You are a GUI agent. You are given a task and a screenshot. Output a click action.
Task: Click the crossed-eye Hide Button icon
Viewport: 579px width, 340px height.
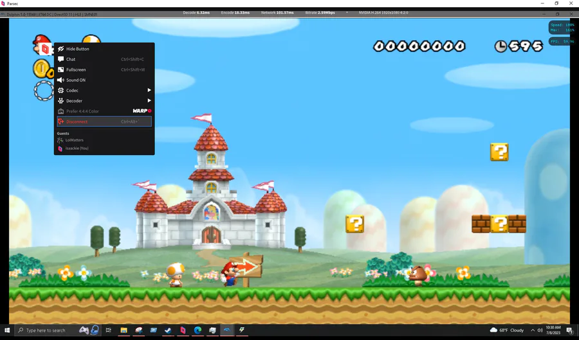(61, 49)
